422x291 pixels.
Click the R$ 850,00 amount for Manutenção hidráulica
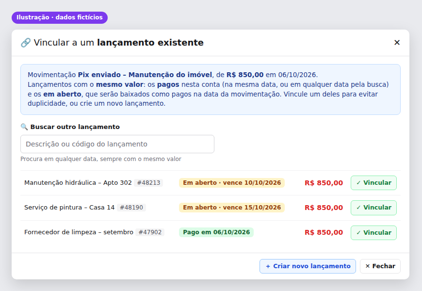pyautogui.click(x=324, y=183)
